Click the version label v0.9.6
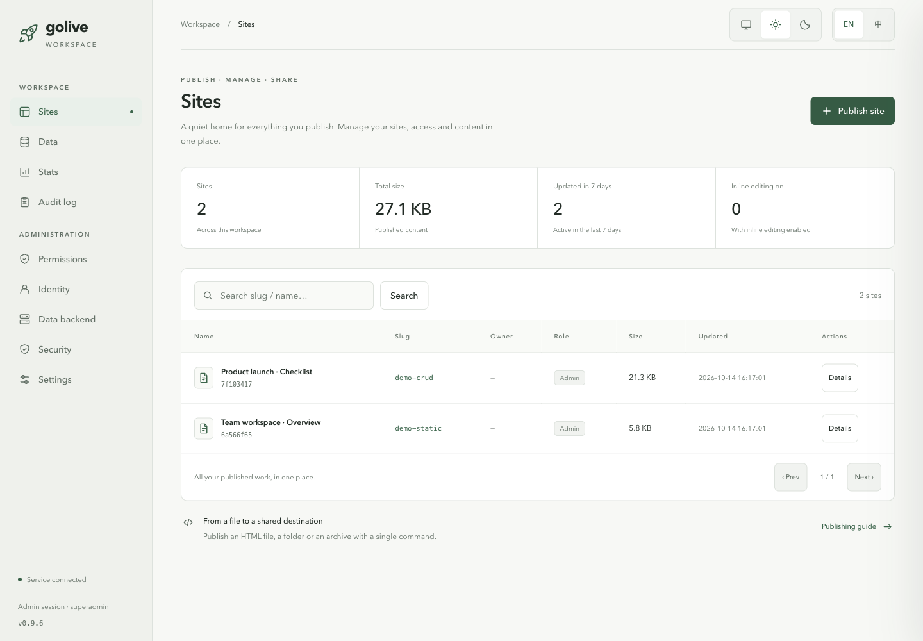Viewport: 923px width, 641px height. coord(31,623)
